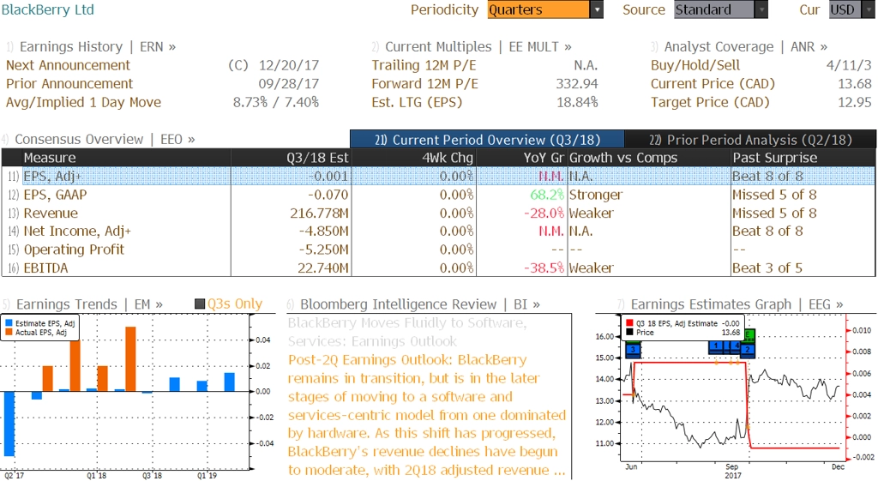Open the Earnings Estimates Graph EEG link
Image resolution: width=878 pixels, height=481 pixels.
731,304
